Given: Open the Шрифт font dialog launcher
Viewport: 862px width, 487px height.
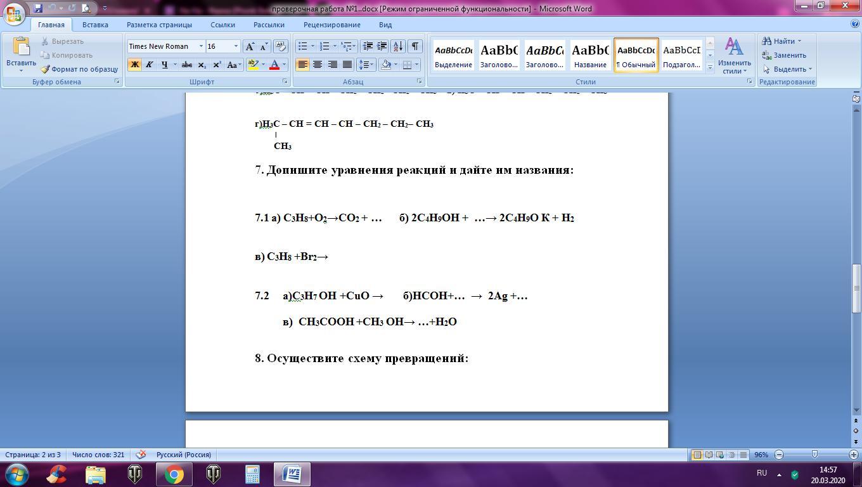Looking at the screenshot, I should click(285, 82).
